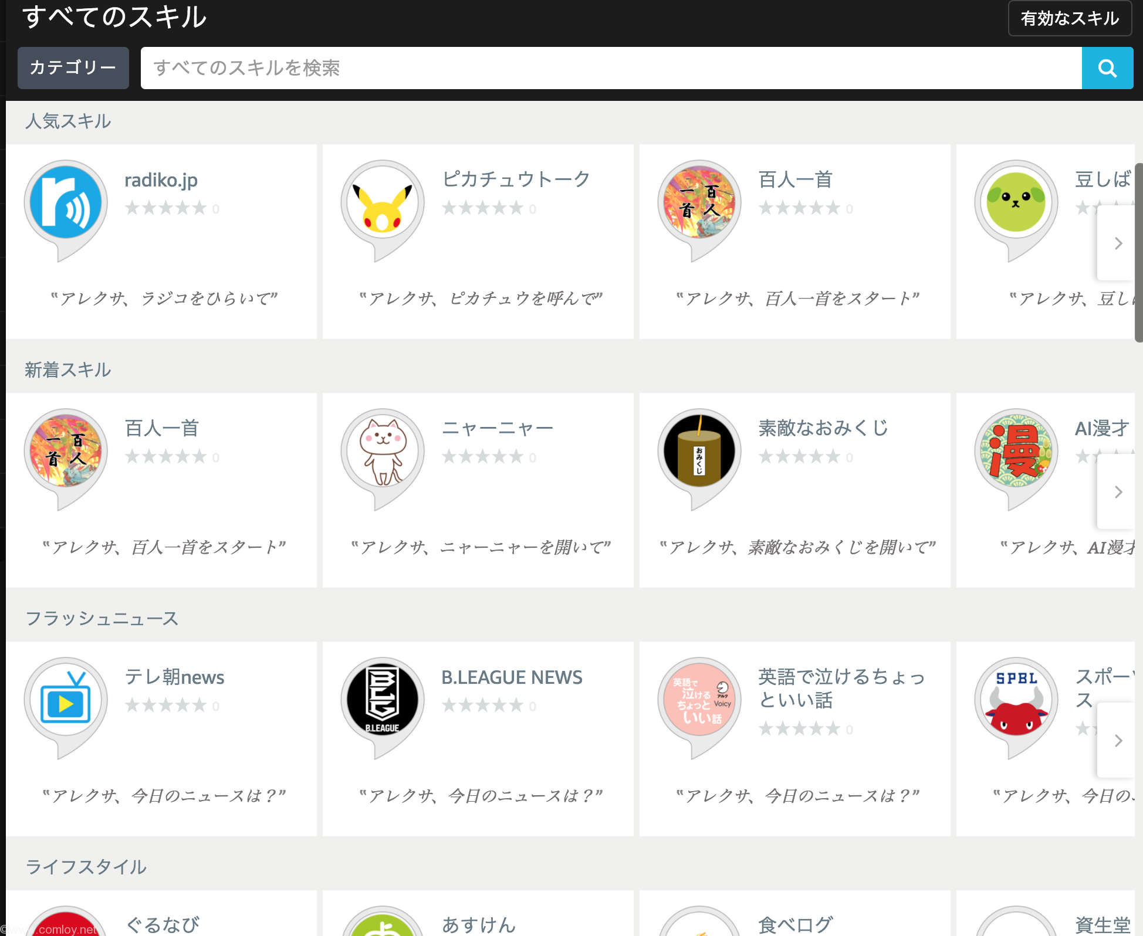
Task: Open the 素敵なおみくじ title link
Action: click(x=823, y=428)
